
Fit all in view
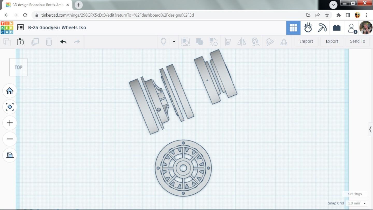10,107
